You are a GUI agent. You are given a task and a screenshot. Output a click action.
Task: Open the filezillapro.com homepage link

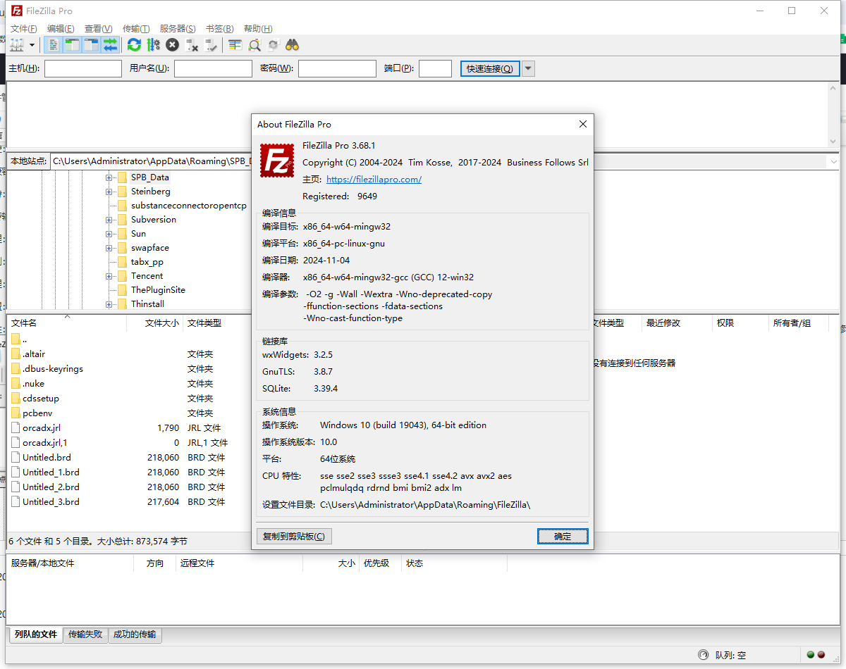coord(374,179)
